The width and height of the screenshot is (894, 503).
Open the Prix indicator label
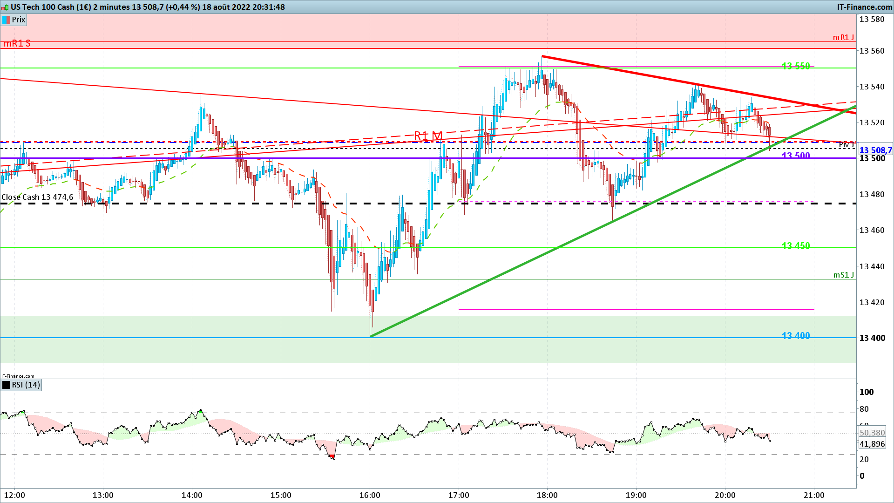point(19,20)
